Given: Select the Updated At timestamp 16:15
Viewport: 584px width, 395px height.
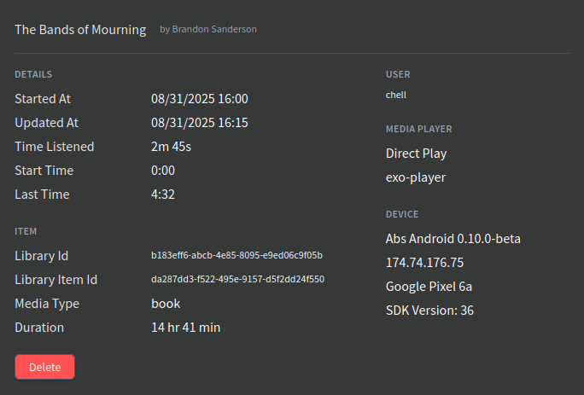Looking at the screenshot, I should click(200, 123).
